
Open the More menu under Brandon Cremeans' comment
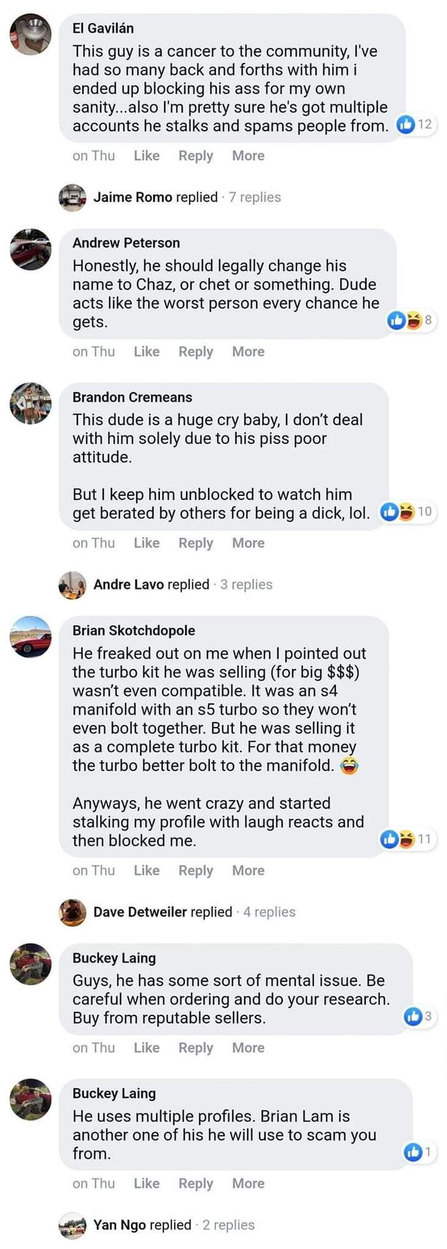coord(248,543)
